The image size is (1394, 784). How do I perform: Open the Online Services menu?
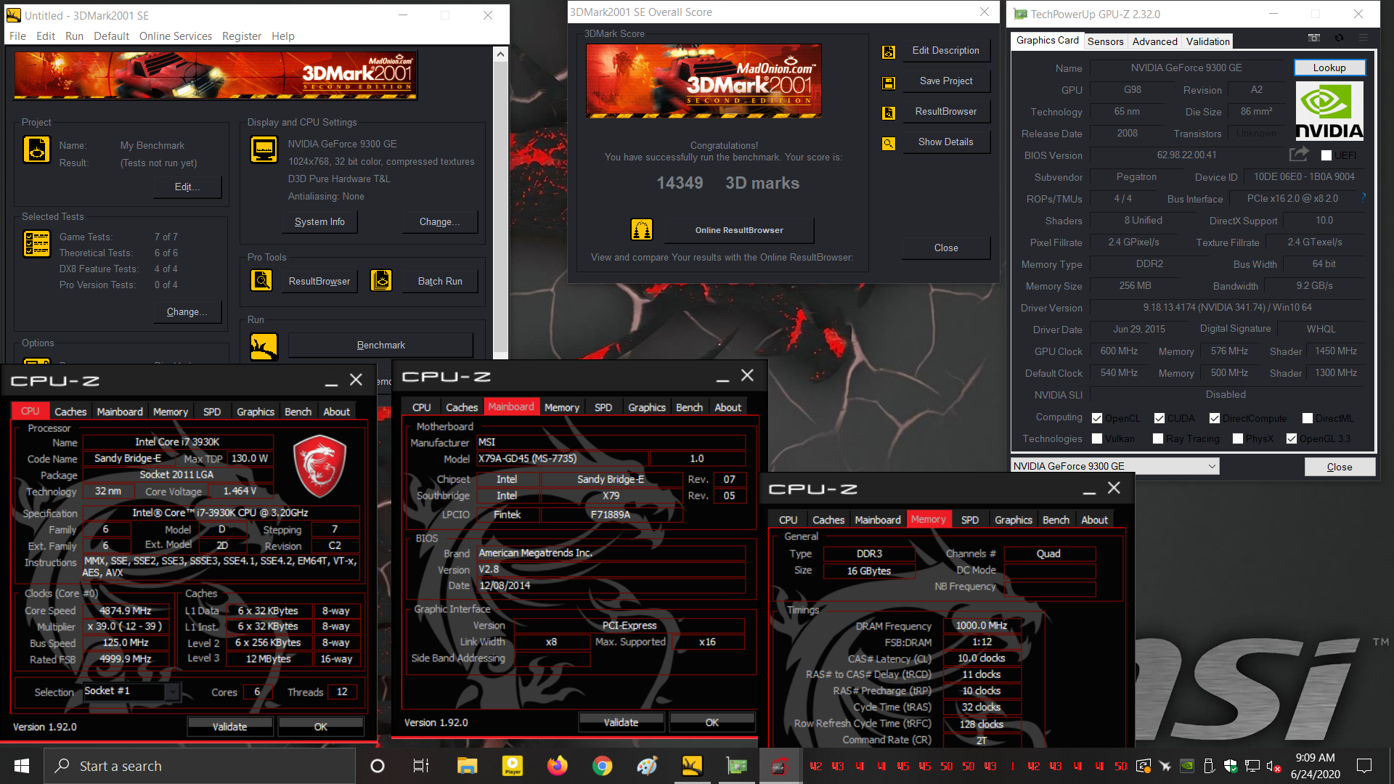tap(176, 36)
